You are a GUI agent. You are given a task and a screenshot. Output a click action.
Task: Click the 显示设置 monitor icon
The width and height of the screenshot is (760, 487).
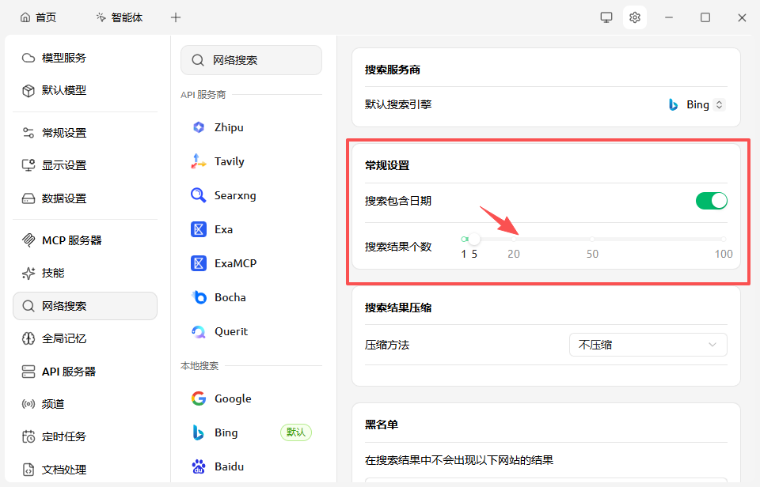[x=28, y=165]
